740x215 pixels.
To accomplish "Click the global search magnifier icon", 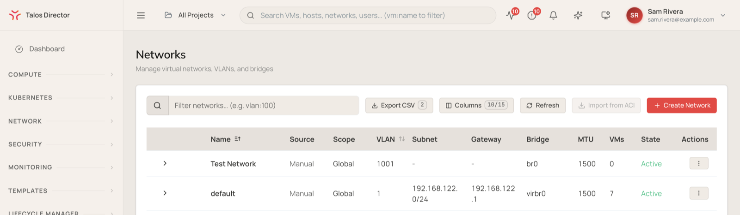I will click(250, 15).
